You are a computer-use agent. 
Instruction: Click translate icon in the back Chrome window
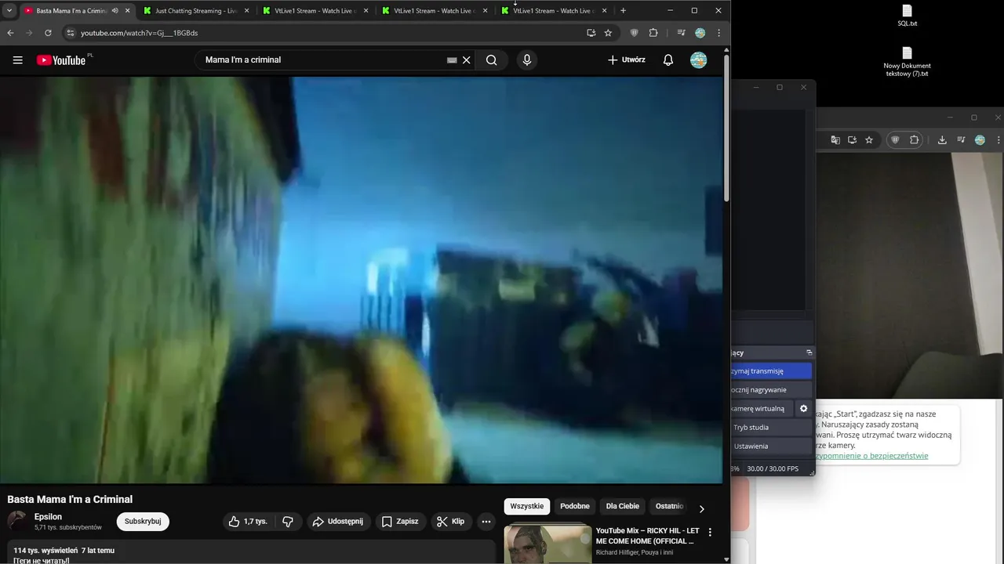[x=835, y=140]
